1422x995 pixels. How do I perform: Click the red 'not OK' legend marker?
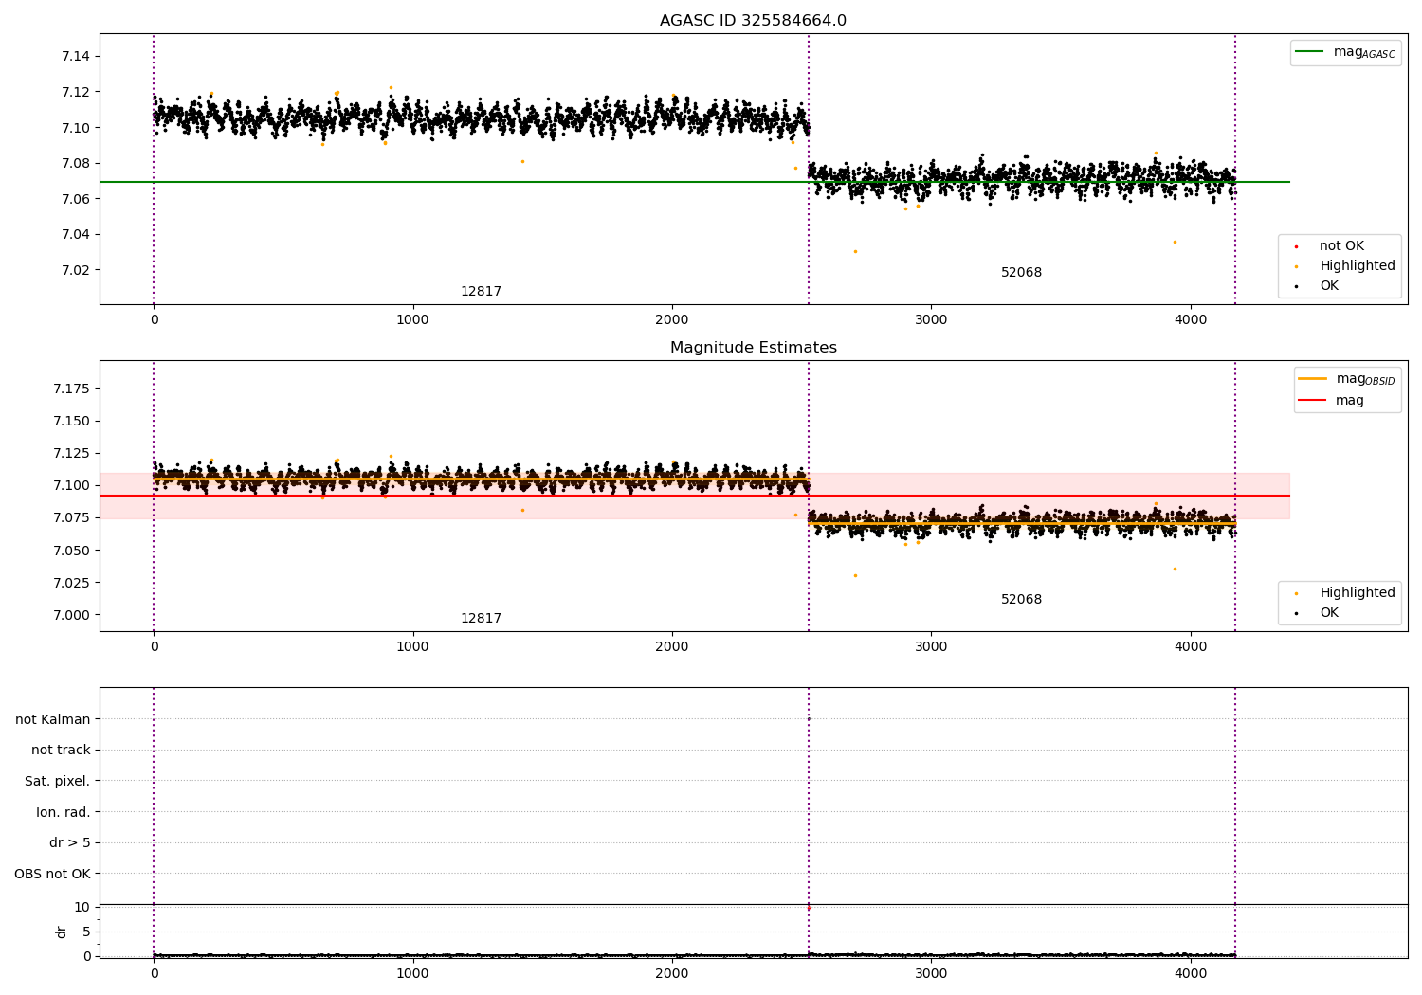[x=1296, y=246]
